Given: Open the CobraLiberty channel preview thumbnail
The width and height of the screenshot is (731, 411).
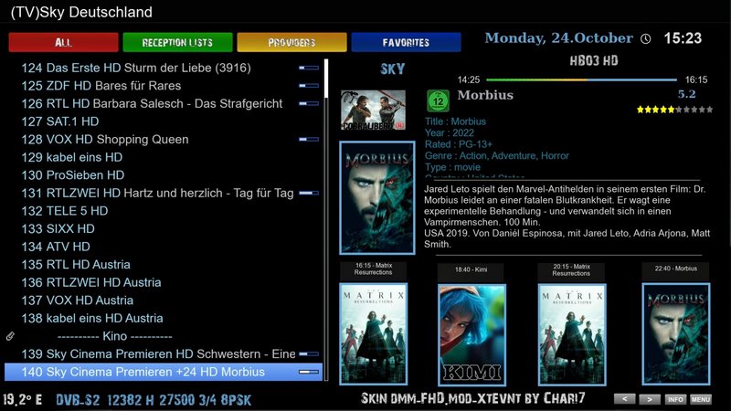Looking at the screenshot, I should click(373, 110).
